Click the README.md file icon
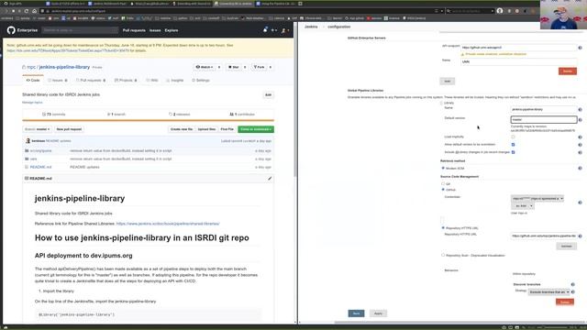587x330 pixels. [27, 167]
